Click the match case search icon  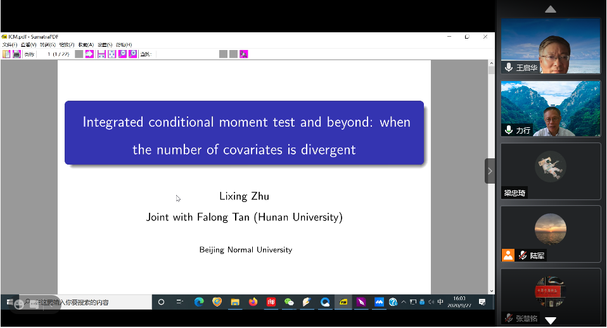pos(244,54)
